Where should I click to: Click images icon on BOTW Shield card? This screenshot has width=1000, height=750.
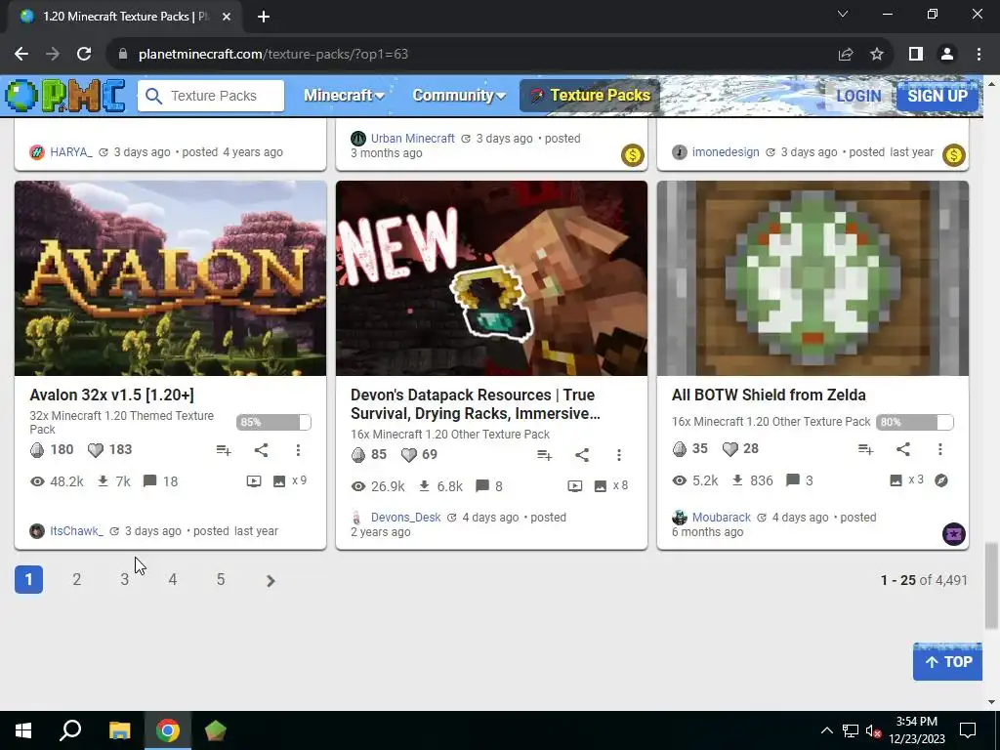[x=896, y=480]
